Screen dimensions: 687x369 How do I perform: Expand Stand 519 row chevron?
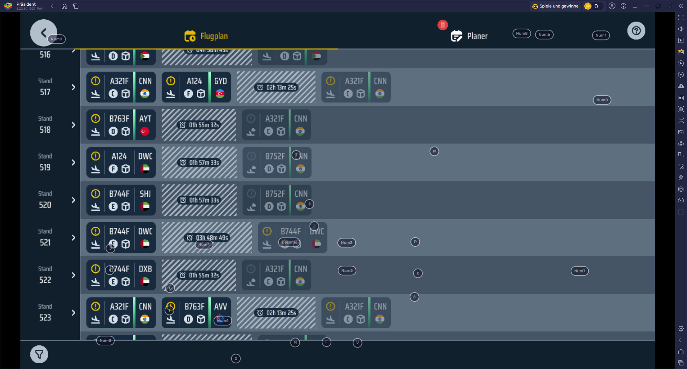point(73,162)
